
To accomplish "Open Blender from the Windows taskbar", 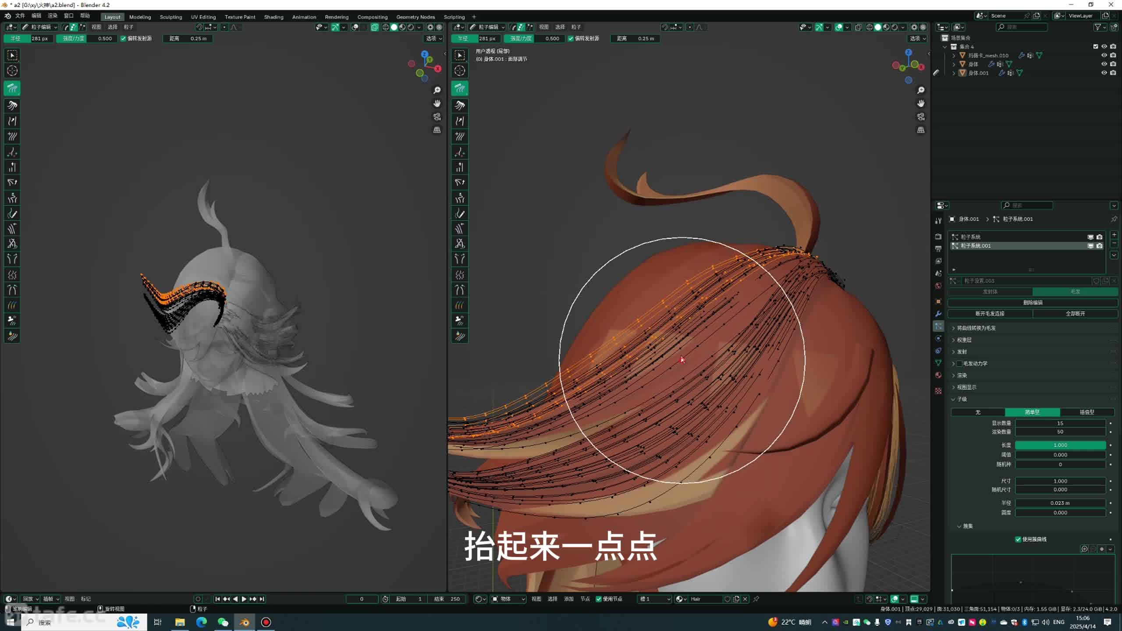I will coord(244,622).
